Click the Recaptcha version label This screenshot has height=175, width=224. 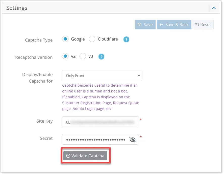tap(34, 57)
